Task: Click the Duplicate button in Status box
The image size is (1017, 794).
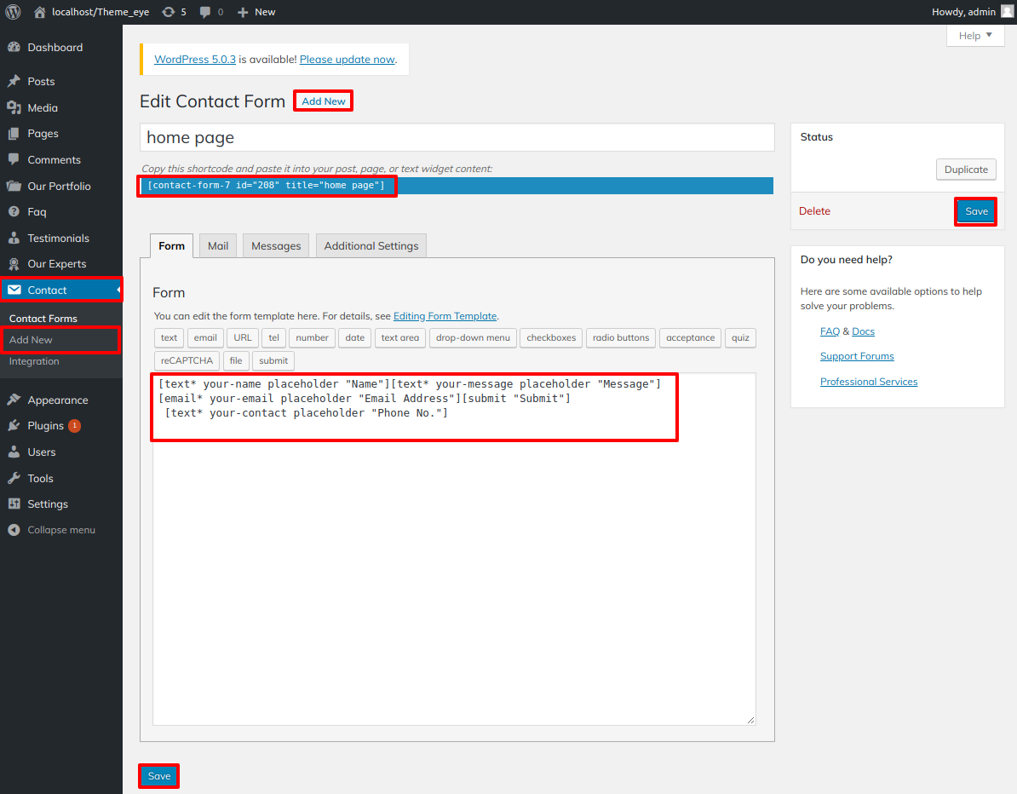Action: pyautogui.click(x=966, y=170)
